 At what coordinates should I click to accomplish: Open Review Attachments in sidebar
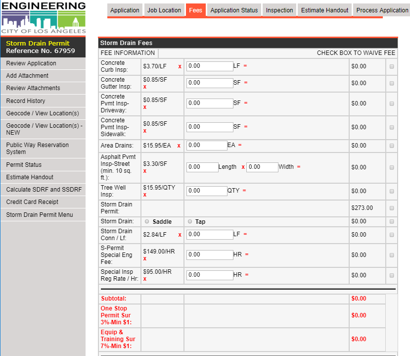43,88
